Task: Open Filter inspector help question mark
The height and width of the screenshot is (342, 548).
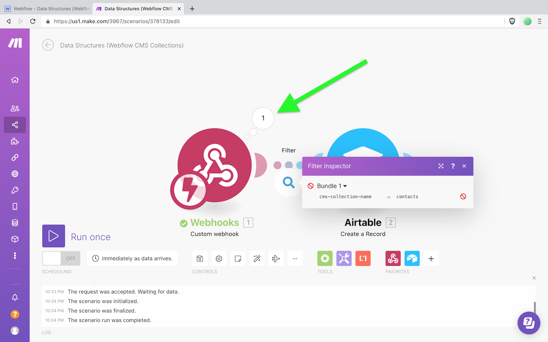Action: coord(453,166)
